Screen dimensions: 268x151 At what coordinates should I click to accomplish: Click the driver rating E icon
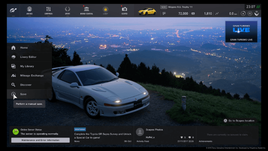click(x=250, y=13)
